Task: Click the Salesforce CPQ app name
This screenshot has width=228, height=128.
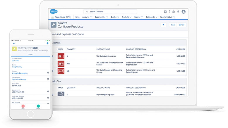Action: click(63, 17)
